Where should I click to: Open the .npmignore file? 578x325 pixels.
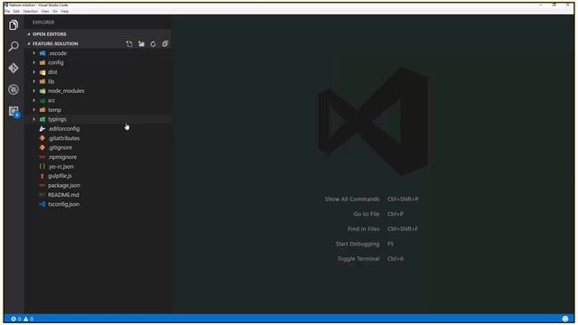click(98, 157)
